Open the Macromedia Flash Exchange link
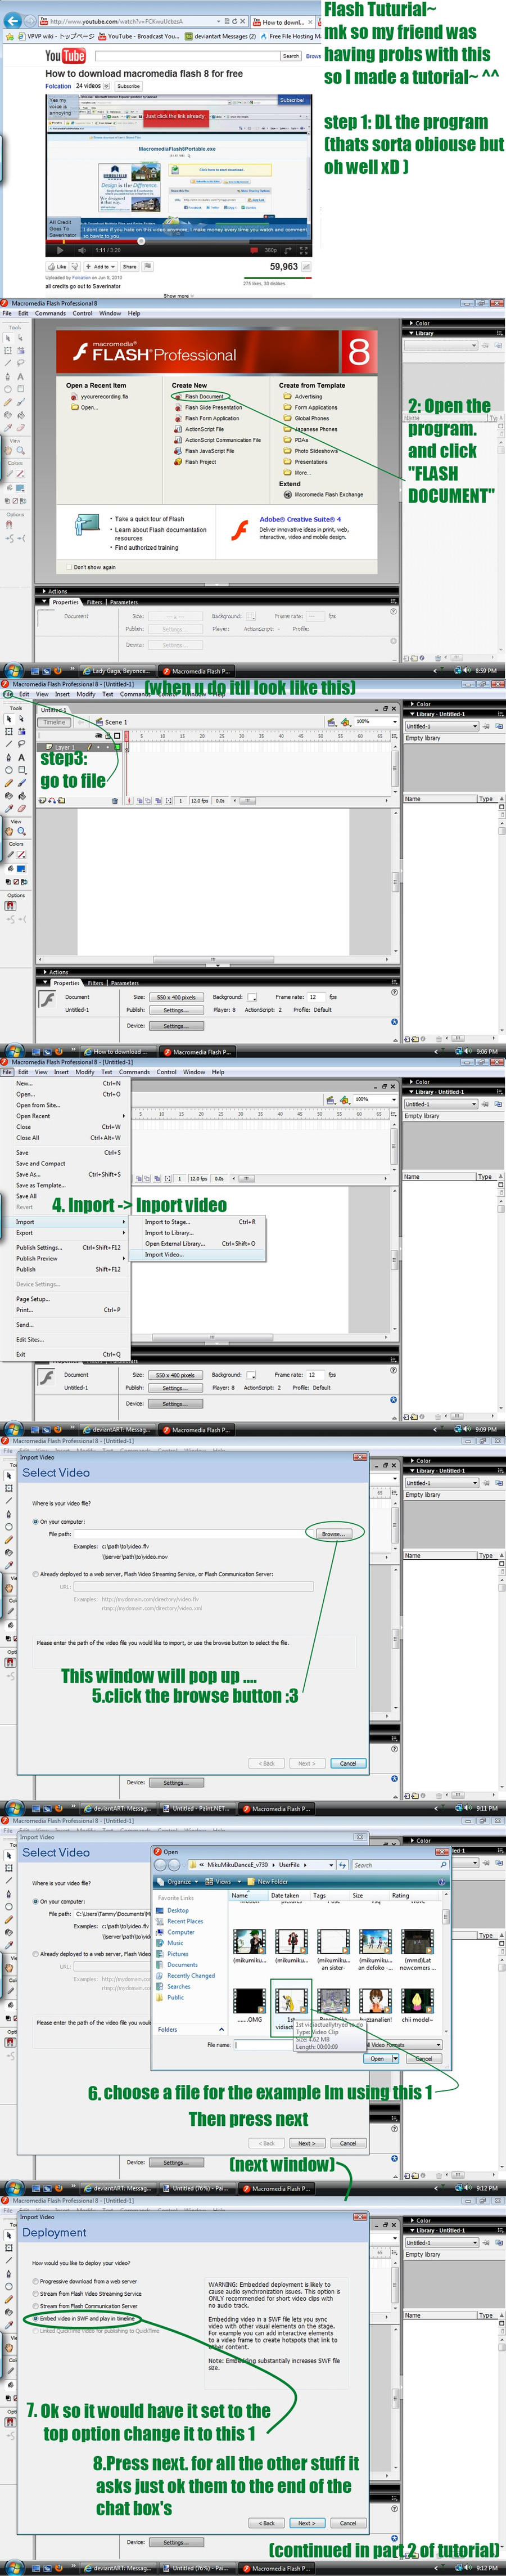This screenshot has height=2576, width=506. [x=329, y=494]
